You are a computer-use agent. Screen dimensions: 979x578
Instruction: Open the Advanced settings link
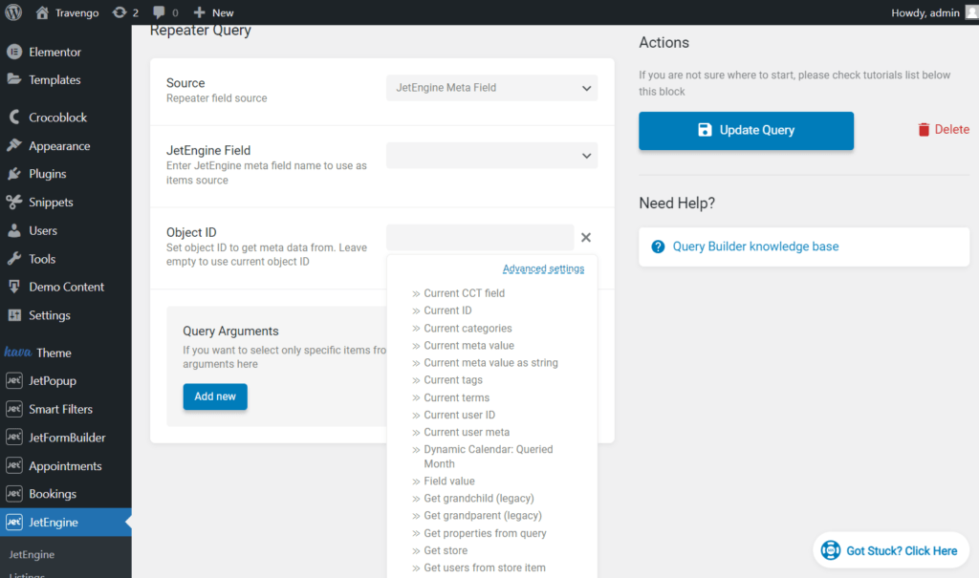click(543, 269)
